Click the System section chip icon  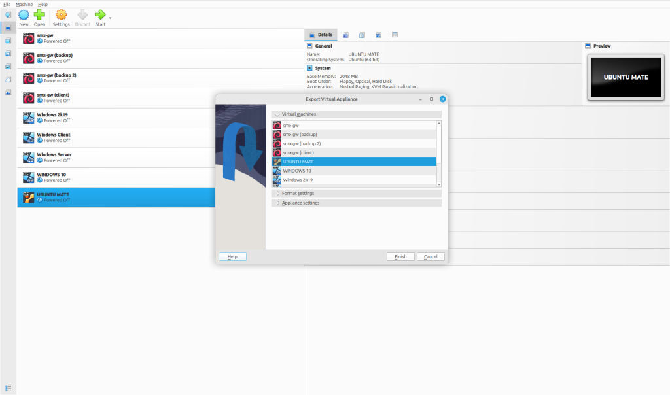click(309, 68)
